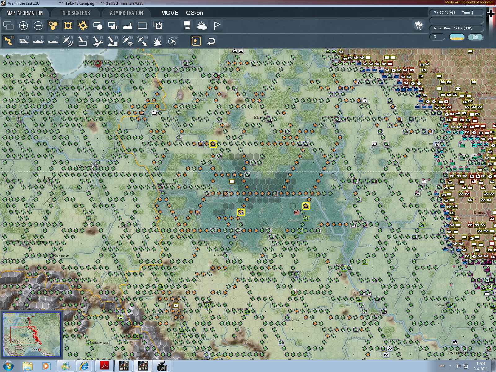The height and width of the screenshot is (372, 496).
Task: Click the Krakow city label
Action: tap(61, 256)
